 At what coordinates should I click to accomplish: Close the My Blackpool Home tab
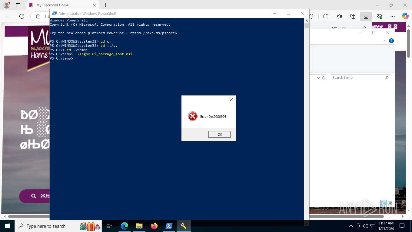[94, 5]
